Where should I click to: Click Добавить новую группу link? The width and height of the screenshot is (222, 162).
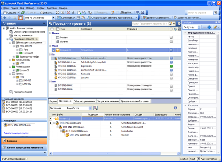pos(16,133)
